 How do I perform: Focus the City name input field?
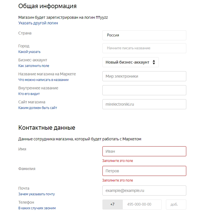(144, 48)
